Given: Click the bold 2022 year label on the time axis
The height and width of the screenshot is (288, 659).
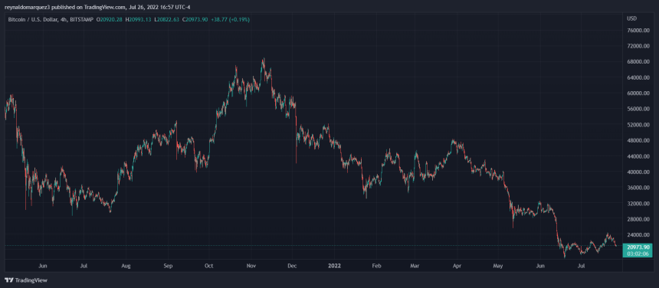Looking at the screenshot, I should click(335, 266).
